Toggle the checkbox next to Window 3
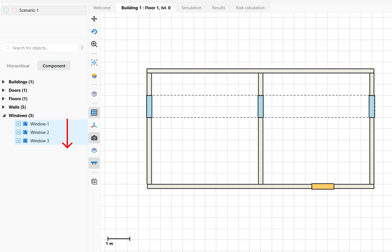 coord(18,141)
